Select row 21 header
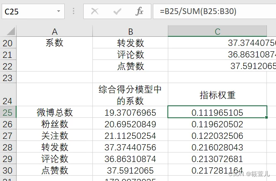This screenshot has width=276, height=181. coord(8,54)
